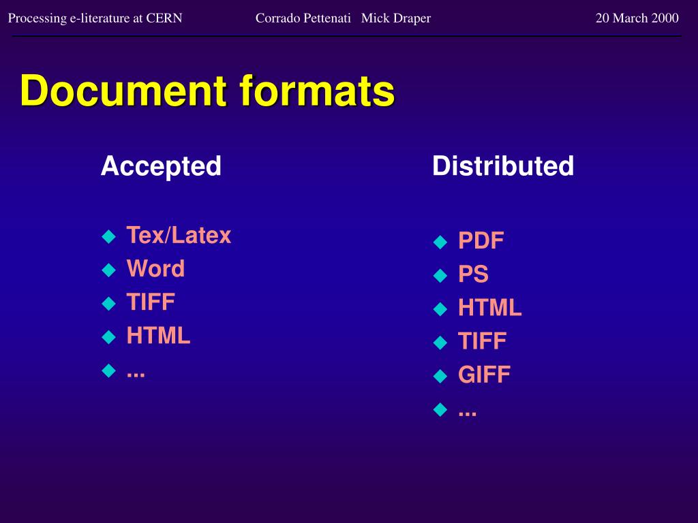Image resolution: width=698 pixels, height=523 pixels.
Task: Click the '20 March 2000' date
Action: [x=637, y=18]
